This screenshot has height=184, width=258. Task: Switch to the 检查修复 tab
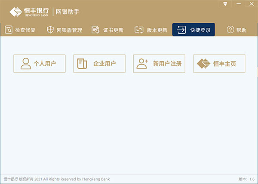[x=20, y=30]
